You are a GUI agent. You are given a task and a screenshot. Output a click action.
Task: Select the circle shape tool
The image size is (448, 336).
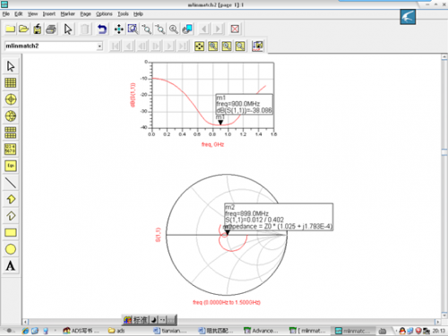tap(11, 249)
